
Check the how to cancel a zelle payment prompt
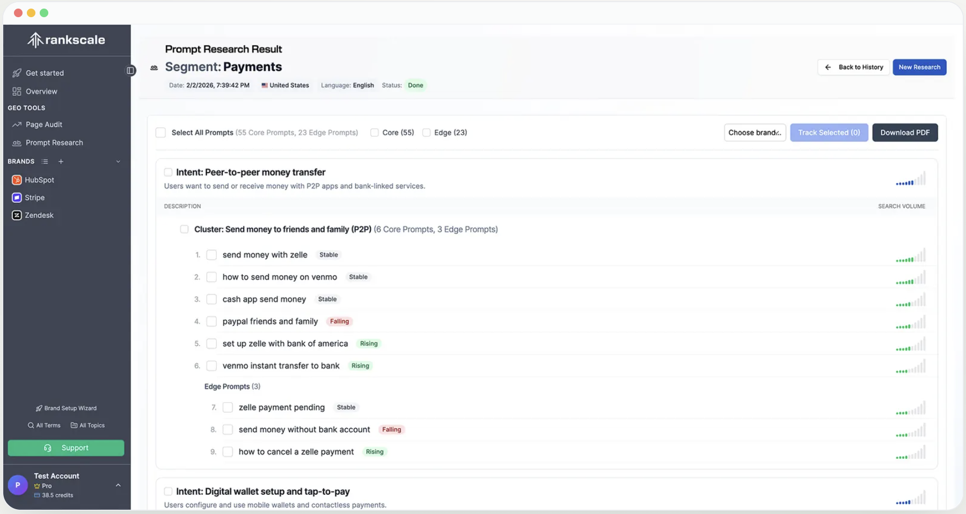click(x=228, y=452)
